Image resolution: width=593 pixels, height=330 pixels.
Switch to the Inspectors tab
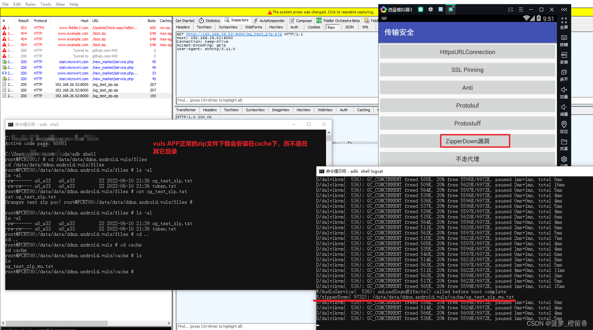click(x=237, y=20)
